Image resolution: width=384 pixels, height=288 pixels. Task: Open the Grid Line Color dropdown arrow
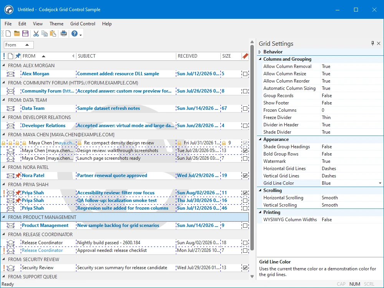point(380,183)
